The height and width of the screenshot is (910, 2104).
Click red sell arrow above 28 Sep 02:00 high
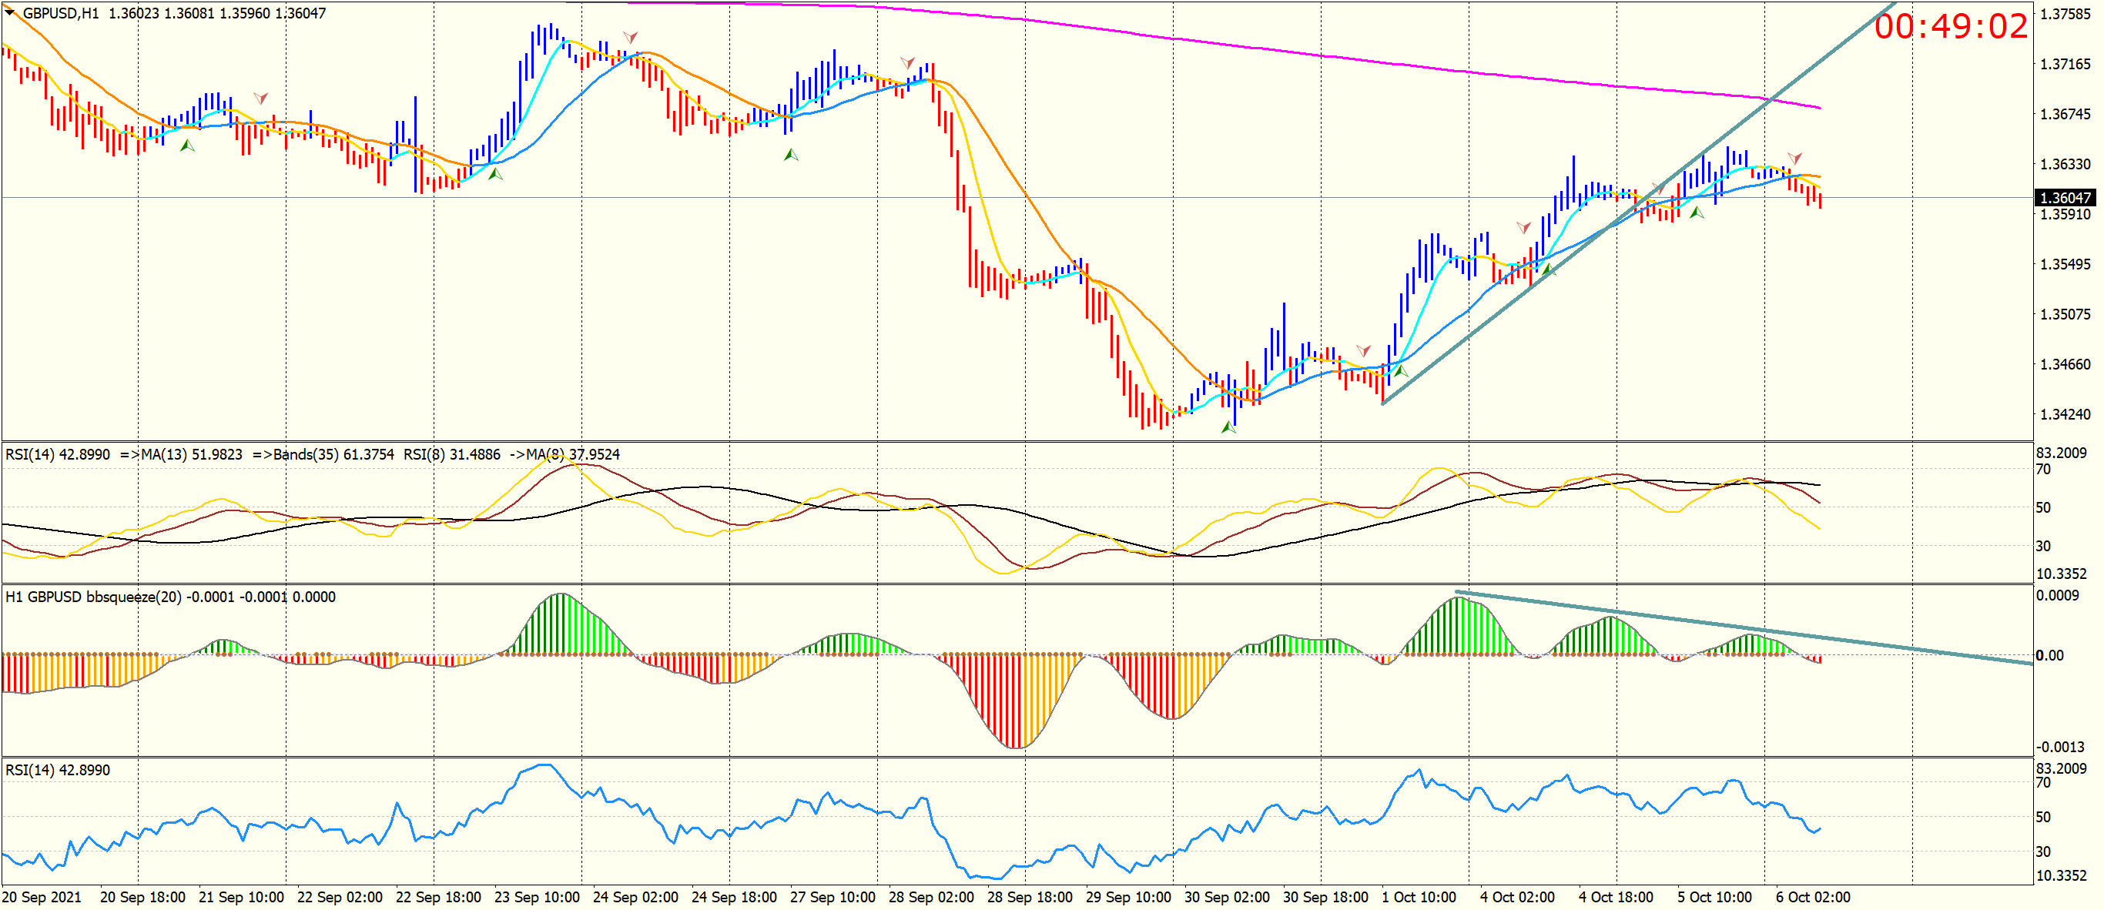[x=907, y=63]
